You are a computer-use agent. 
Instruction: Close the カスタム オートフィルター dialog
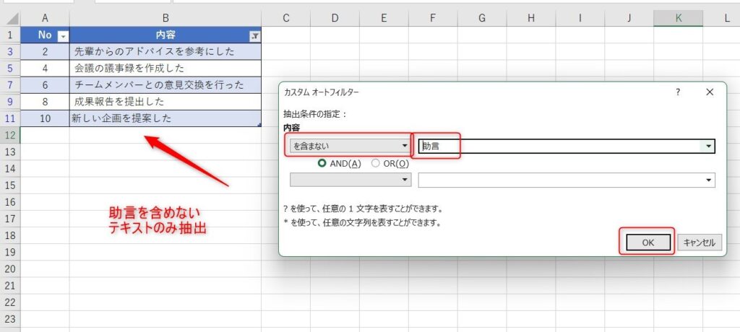710,92
